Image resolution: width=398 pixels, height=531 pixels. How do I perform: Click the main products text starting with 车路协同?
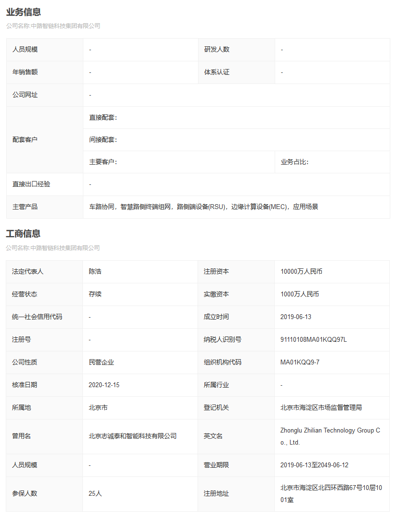tap(203, 207)
